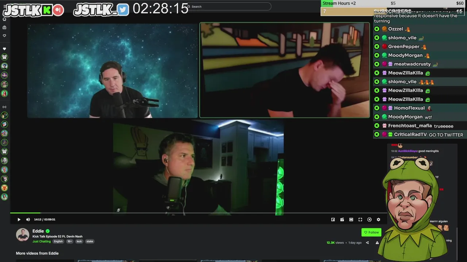Click the filled heart followed-channels header
Screen dimensions: 467x262
tap(4, 49)
